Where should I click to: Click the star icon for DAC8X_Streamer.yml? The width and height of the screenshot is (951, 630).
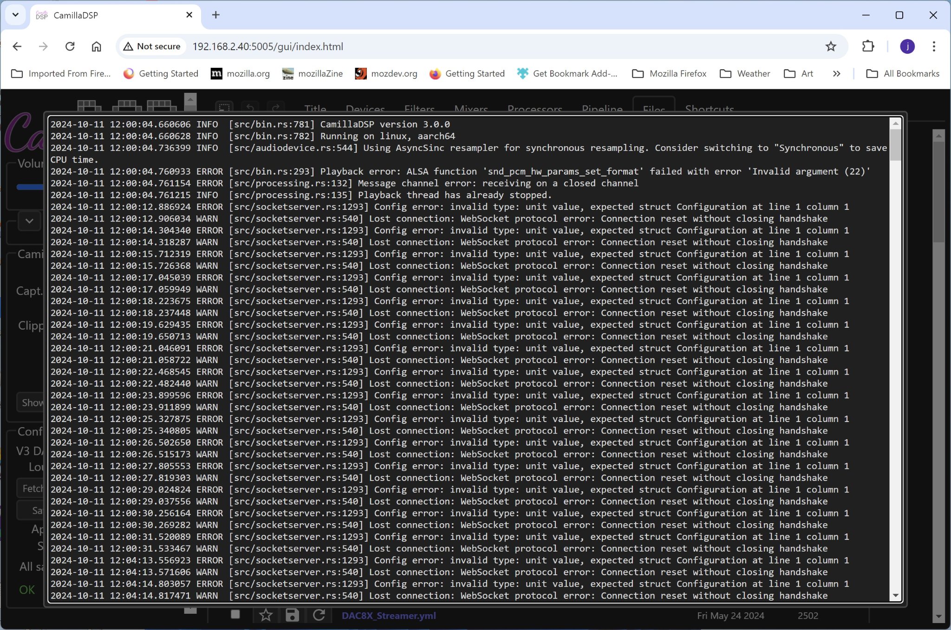(266, 615)
